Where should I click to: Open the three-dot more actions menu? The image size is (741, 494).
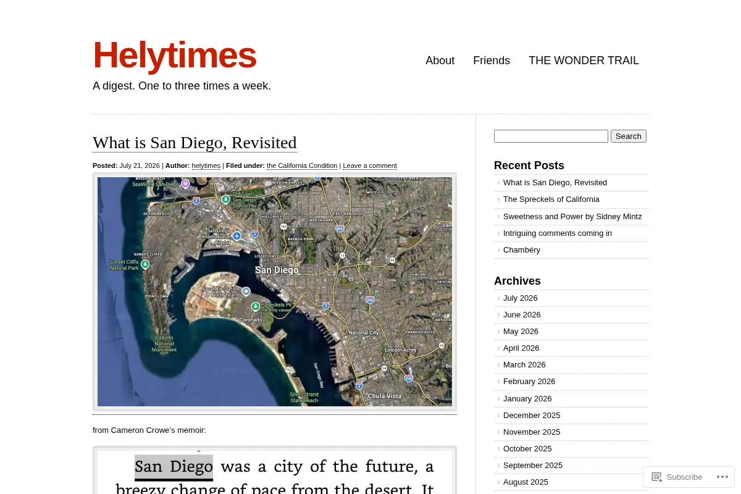coord(722,477)
